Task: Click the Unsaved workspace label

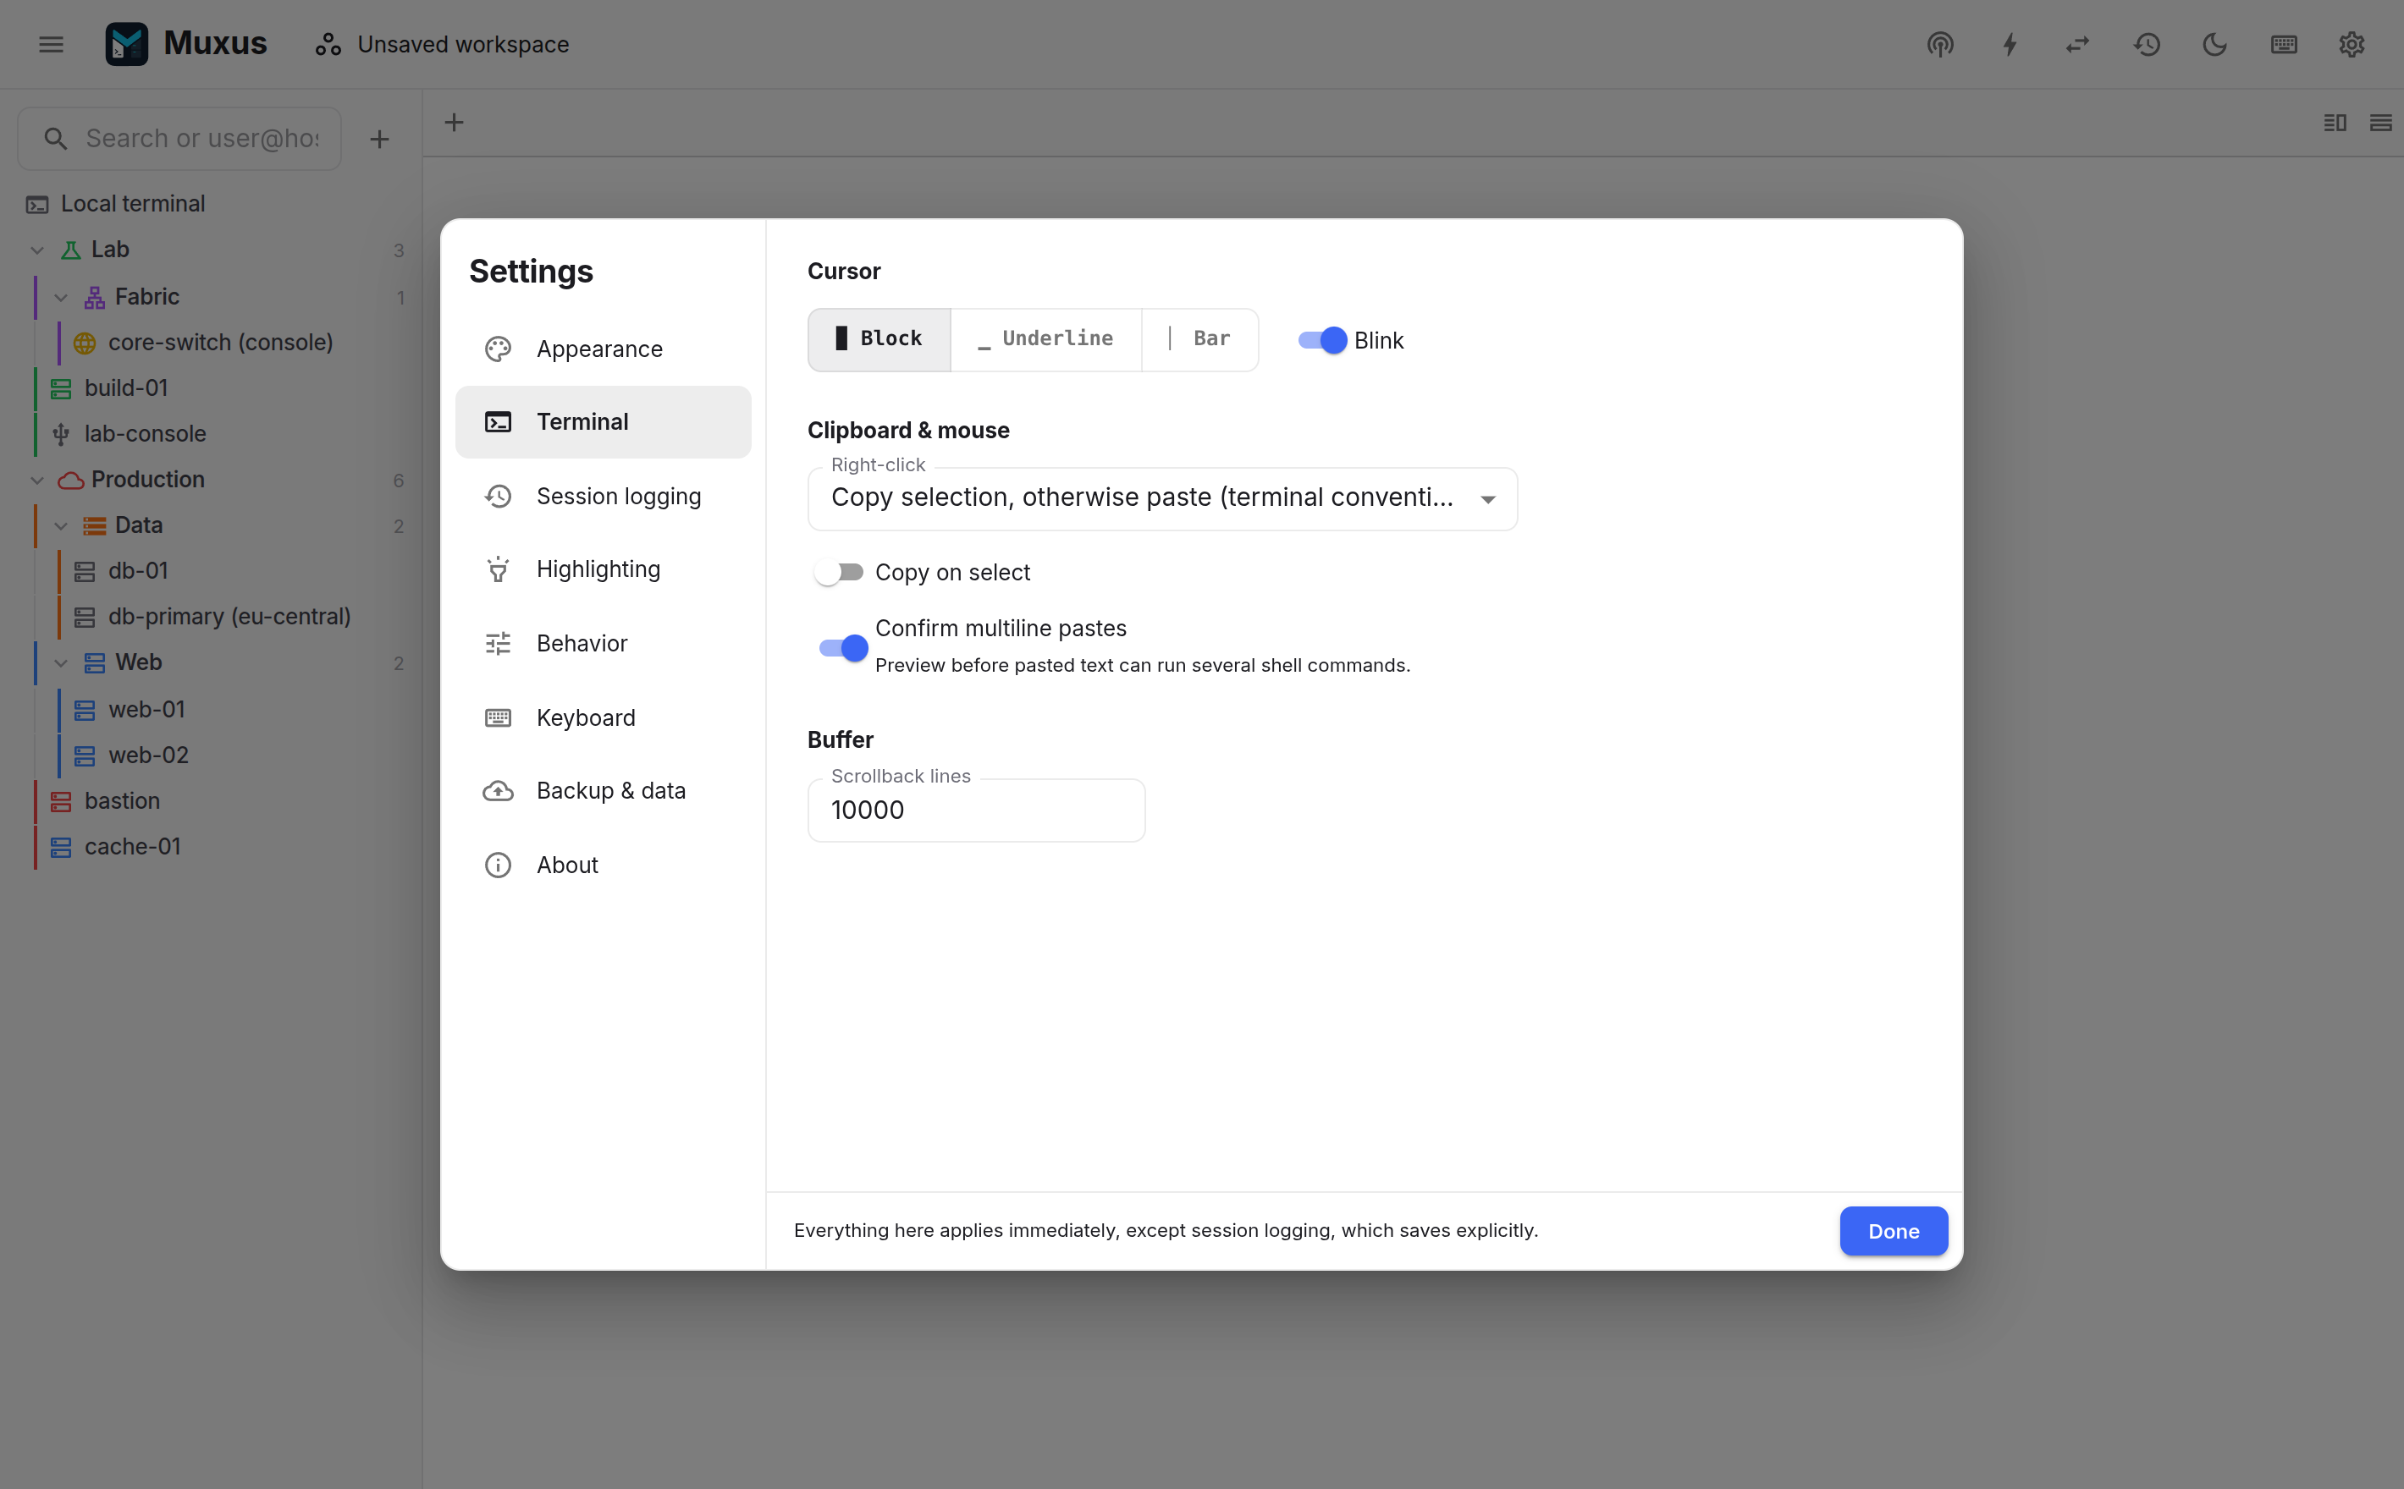Action: [463, 44]
